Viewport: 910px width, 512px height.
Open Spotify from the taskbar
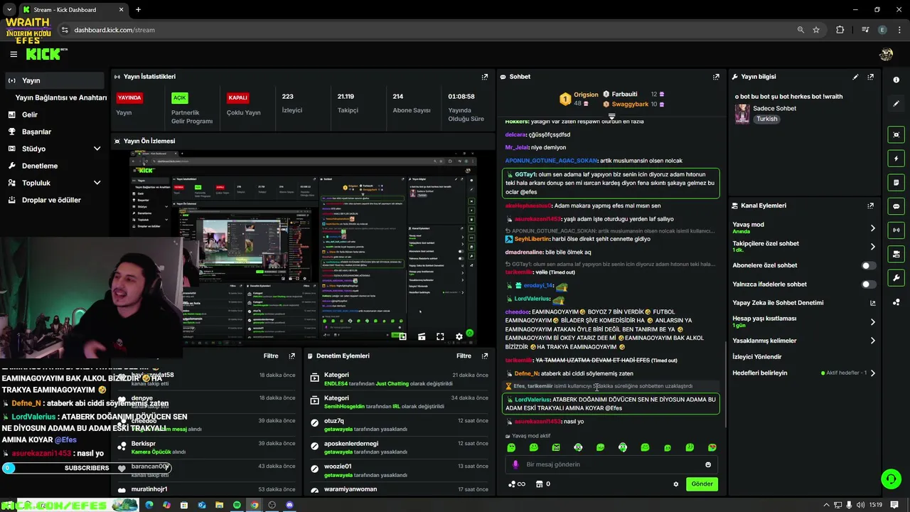[237, 505]
